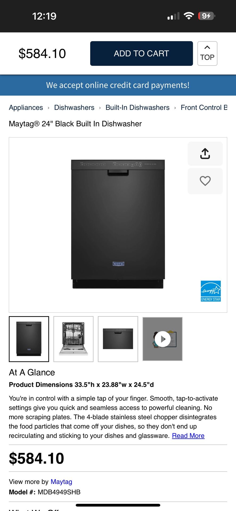The height and width of the screenshot is (511, 236).
Task: Tap the TOP up-arrow button
Action: click(x=207, y=53)
